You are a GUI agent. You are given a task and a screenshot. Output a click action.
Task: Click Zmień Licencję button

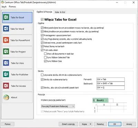pos(68,124)
